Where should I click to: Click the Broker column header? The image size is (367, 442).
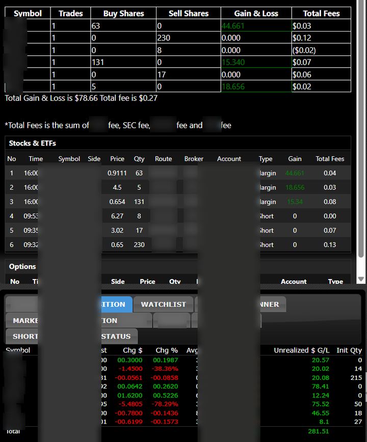coord(194,159)
